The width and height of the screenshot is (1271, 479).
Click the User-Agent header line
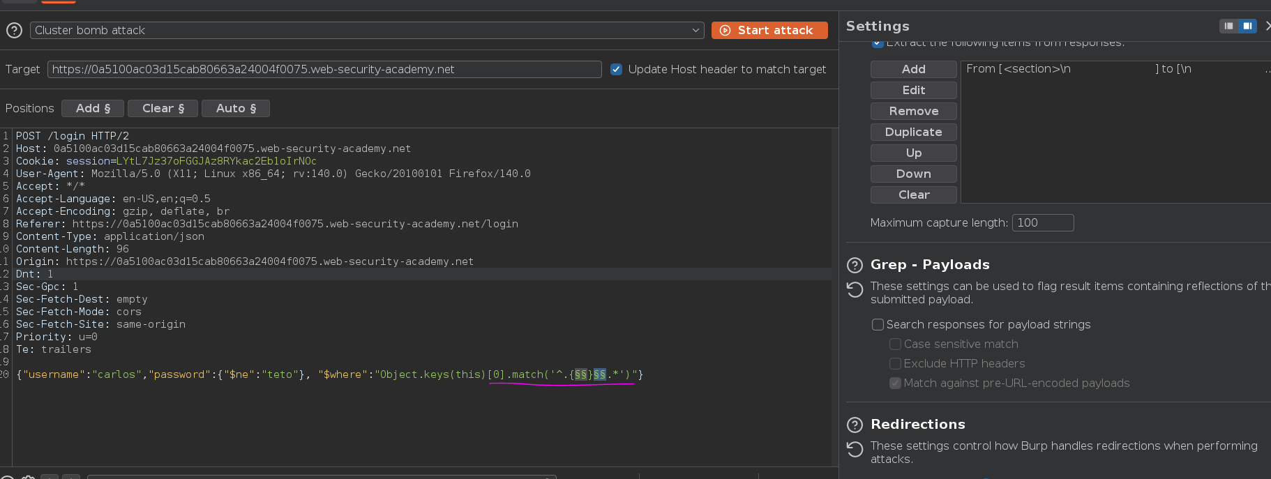[x=273, y=174]
